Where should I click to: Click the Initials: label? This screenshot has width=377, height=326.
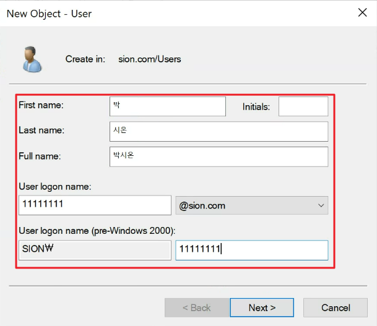pos(256,107)
